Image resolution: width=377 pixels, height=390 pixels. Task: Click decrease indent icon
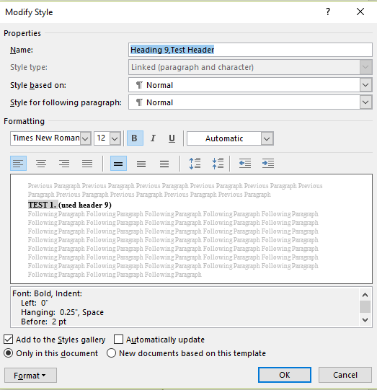tap(245, 164)
